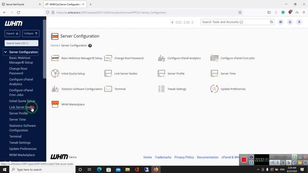This screenshot has height=173, width=308.
Task: Click the Home breadcrumb link
Action: [x=54, y=45]
